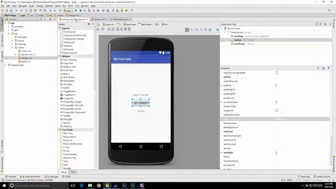336x189 pixels.
Task: Open the Android Studio taskbar icon
Action: (107, 185)
